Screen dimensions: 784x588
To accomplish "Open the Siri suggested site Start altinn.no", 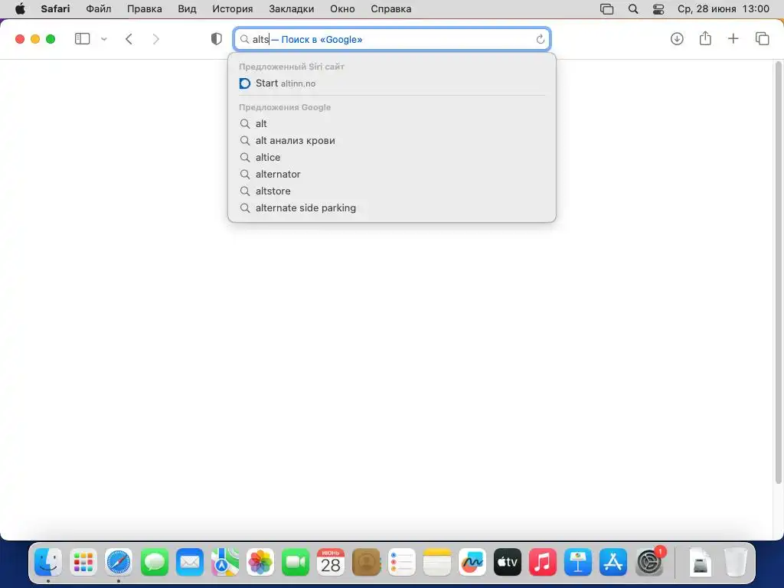I will pos(392,83).
